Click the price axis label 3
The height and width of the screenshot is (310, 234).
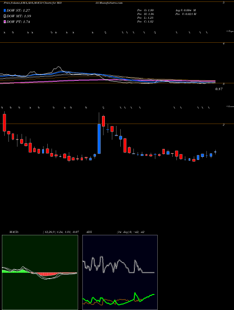(x=224, y=84)
